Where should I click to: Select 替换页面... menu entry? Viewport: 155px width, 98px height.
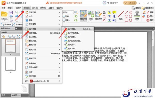point(43,41)
